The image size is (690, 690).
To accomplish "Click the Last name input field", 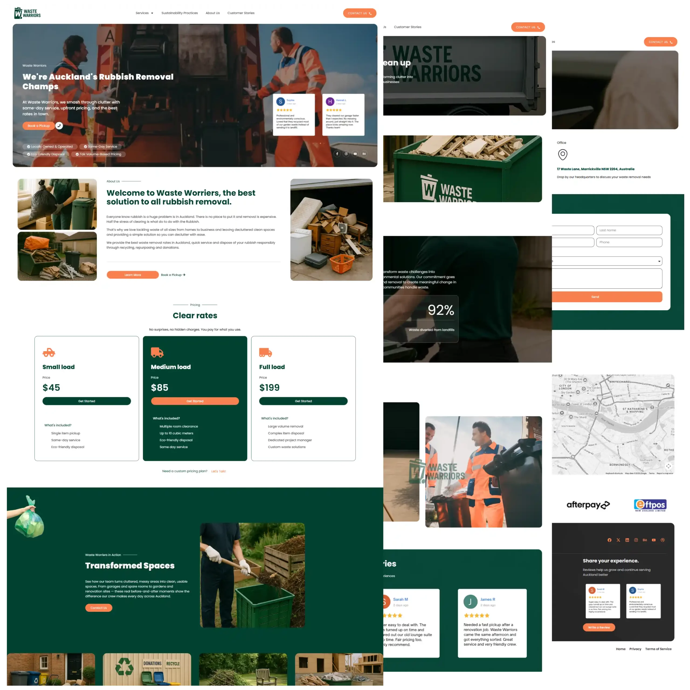I will [x=629, y=230].
